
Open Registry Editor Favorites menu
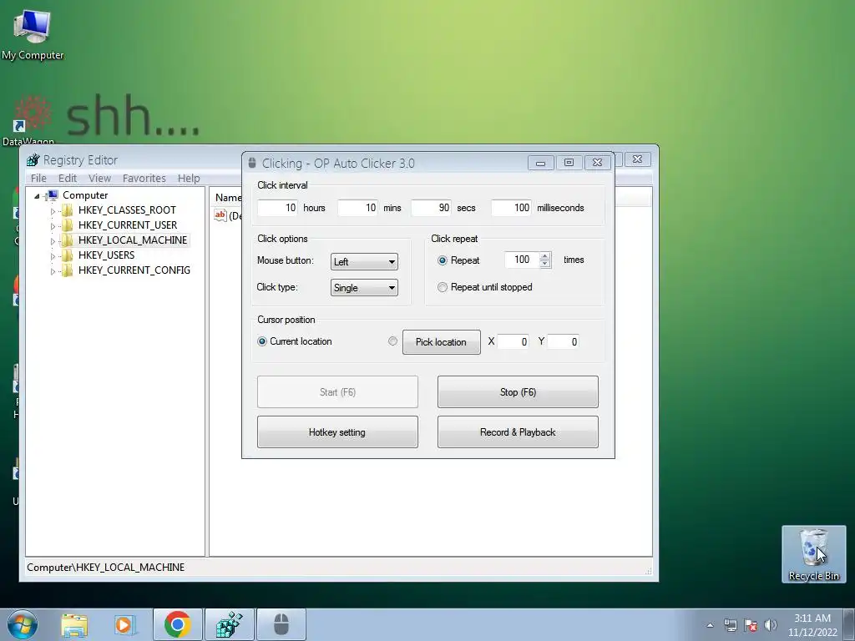144,179
